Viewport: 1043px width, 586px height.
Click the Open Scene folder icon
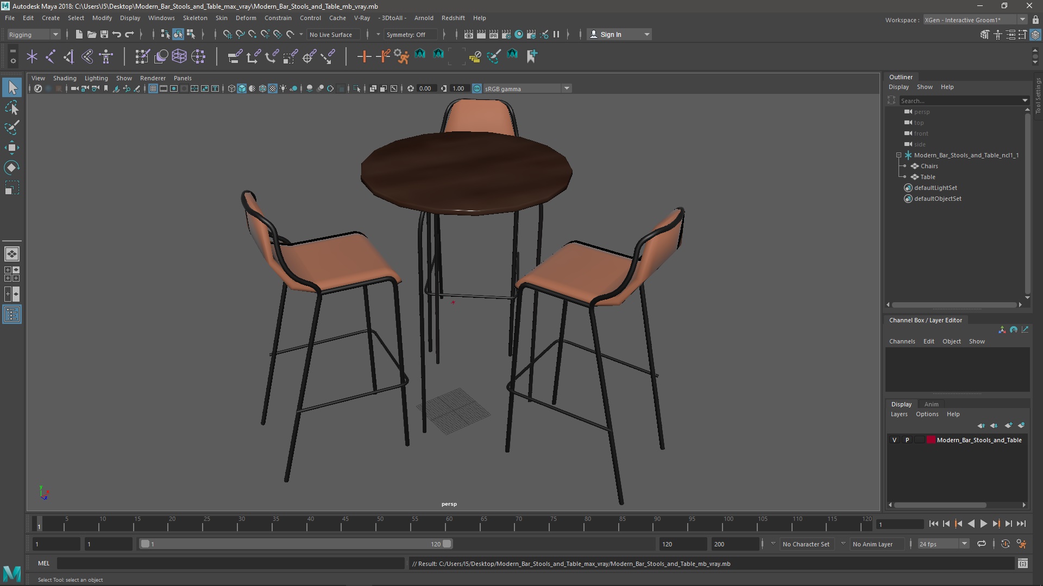pyautogui.click(x=91, y=34)
